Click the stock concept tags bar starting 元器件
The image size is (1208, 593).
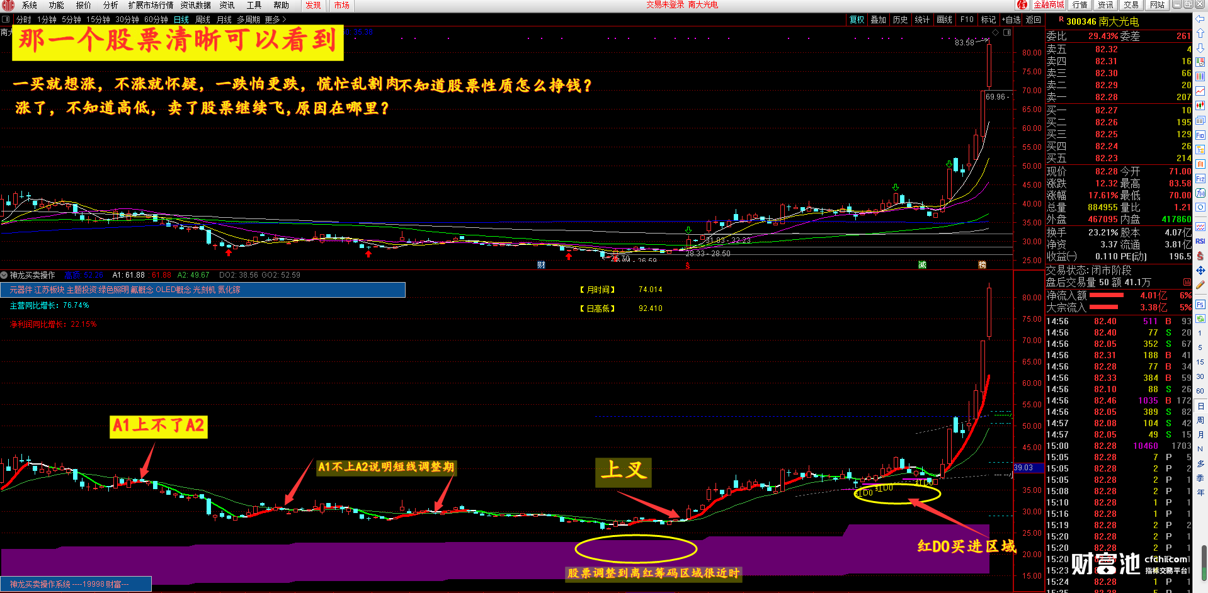coord(203,290)
